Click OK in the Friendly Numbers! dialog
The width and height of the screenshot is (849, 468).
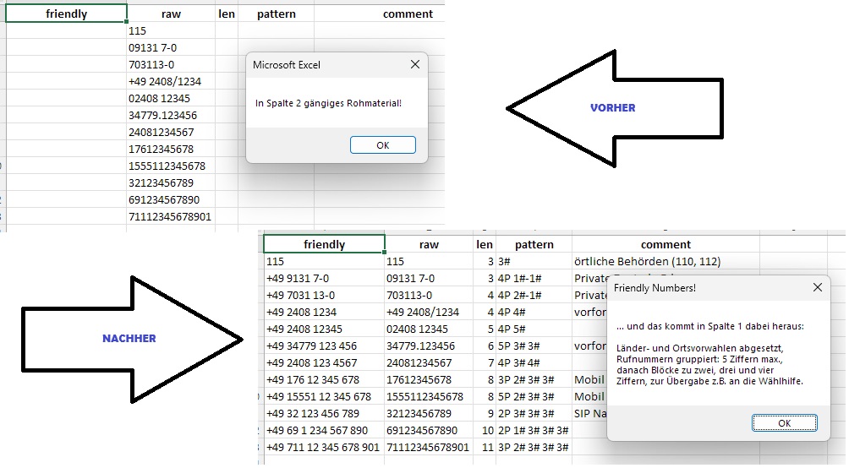[784, 423]
